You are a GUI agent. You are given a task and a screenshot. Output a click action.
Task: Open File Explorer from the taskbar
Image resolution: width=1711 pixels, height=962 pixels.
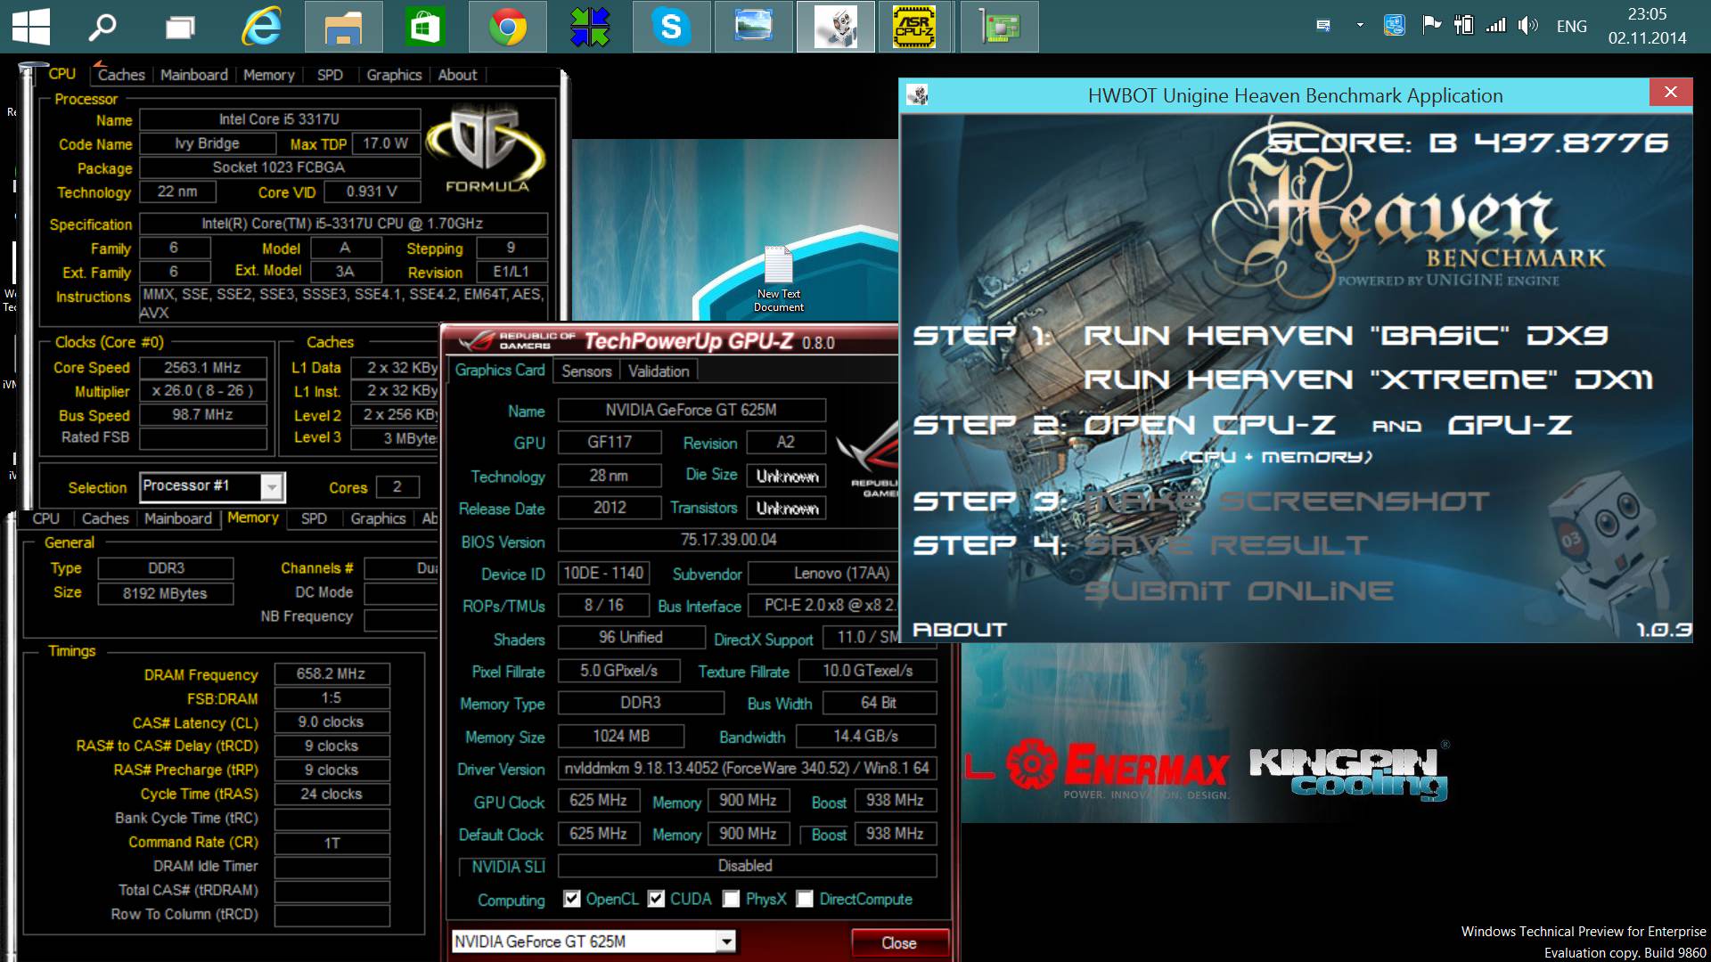343,27
